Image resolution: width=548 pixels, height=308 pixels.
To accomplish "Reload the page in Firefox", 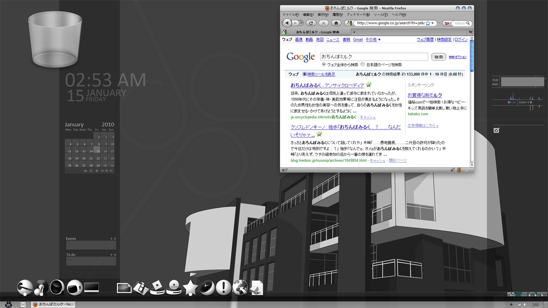I will pyautogui.click(x=311, y=23).
